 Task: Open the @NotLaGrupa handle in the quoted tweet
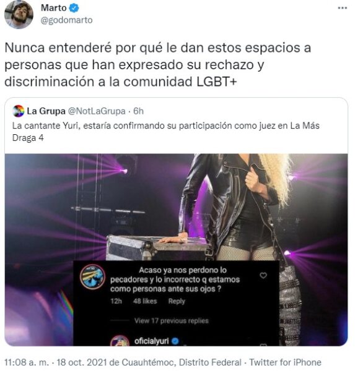pyautogui.click(x=97, y=111)
